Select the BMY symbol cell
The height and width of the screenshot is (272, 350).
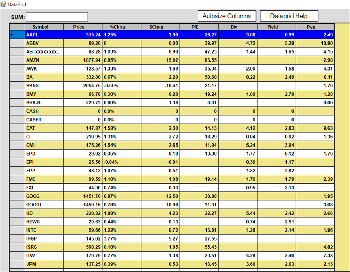[44, 94]
